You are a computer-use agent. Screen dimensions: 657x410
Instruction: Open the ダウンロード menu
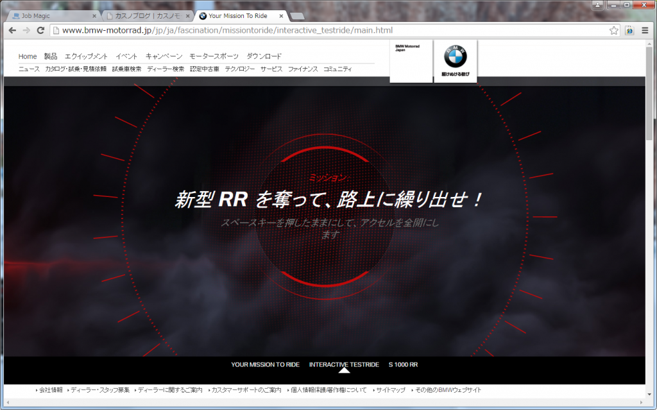264,56
